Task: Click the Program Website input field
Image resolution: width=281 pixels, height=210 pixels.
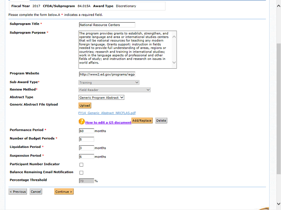Action: [107, 74]
